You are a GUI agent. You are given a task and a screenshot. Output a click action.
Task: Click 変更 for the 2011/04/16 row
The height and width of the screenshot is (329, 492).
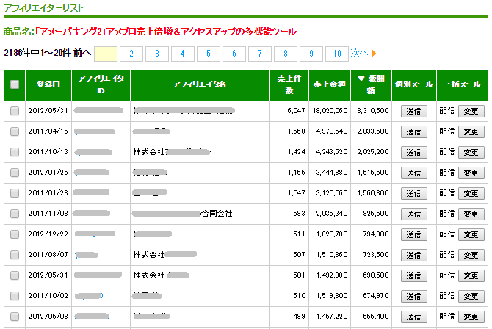470,131
